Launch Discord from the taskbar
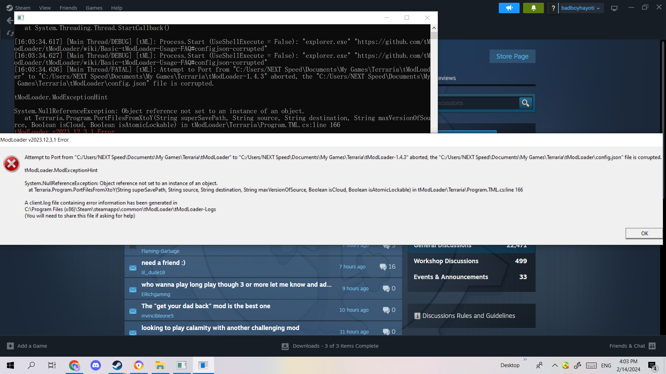The height and width of the screenshot is (374, 666). coord(95,365)
